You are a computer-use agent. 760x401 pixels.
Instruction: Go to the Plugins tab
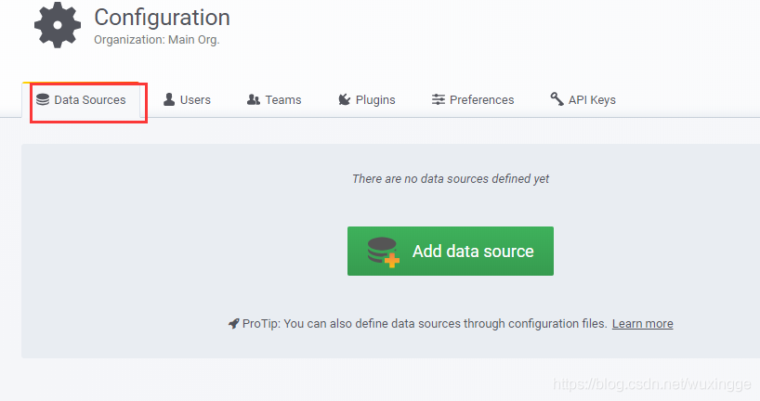375,99
